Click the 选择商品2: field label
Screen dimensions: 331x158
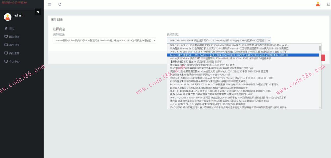173,35
